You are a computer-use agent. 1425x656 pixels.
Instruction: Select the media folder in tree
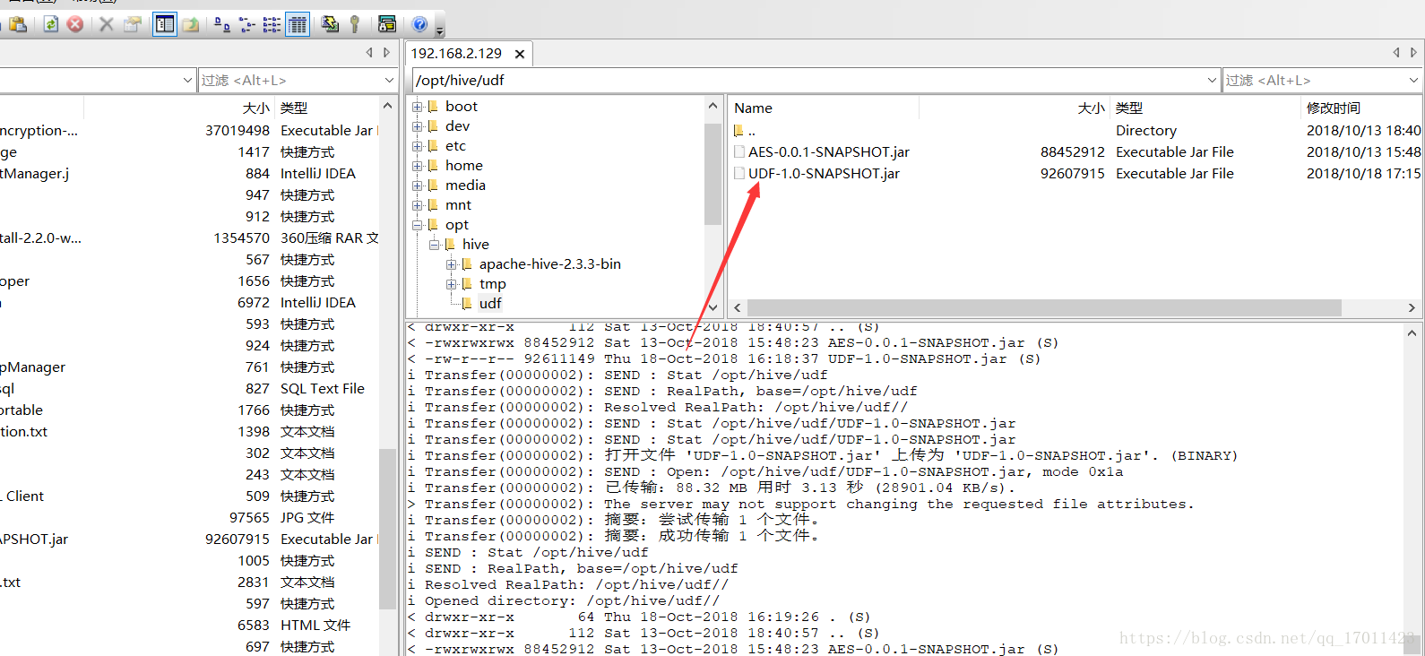click(x=465, y=185)
